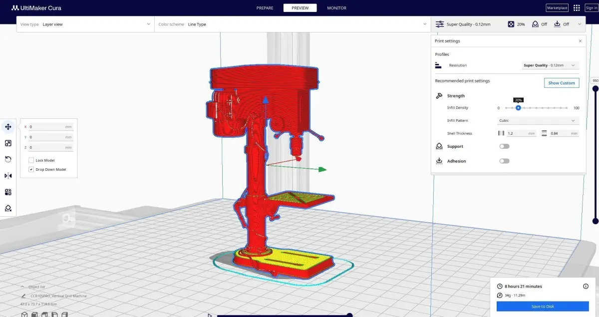Click the layer number 950 field
Screen dimensions: 599x317
(x=595, y=80)
